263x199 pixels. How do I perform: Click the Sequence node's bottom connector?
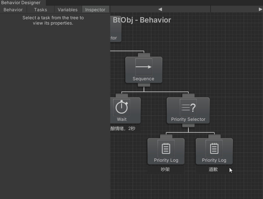tap(144, 85)
